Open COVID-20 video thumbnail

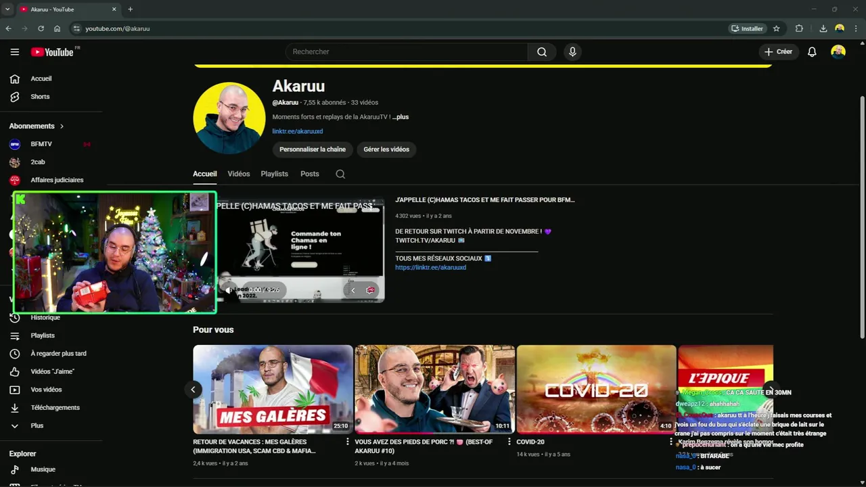coord(596,389)
